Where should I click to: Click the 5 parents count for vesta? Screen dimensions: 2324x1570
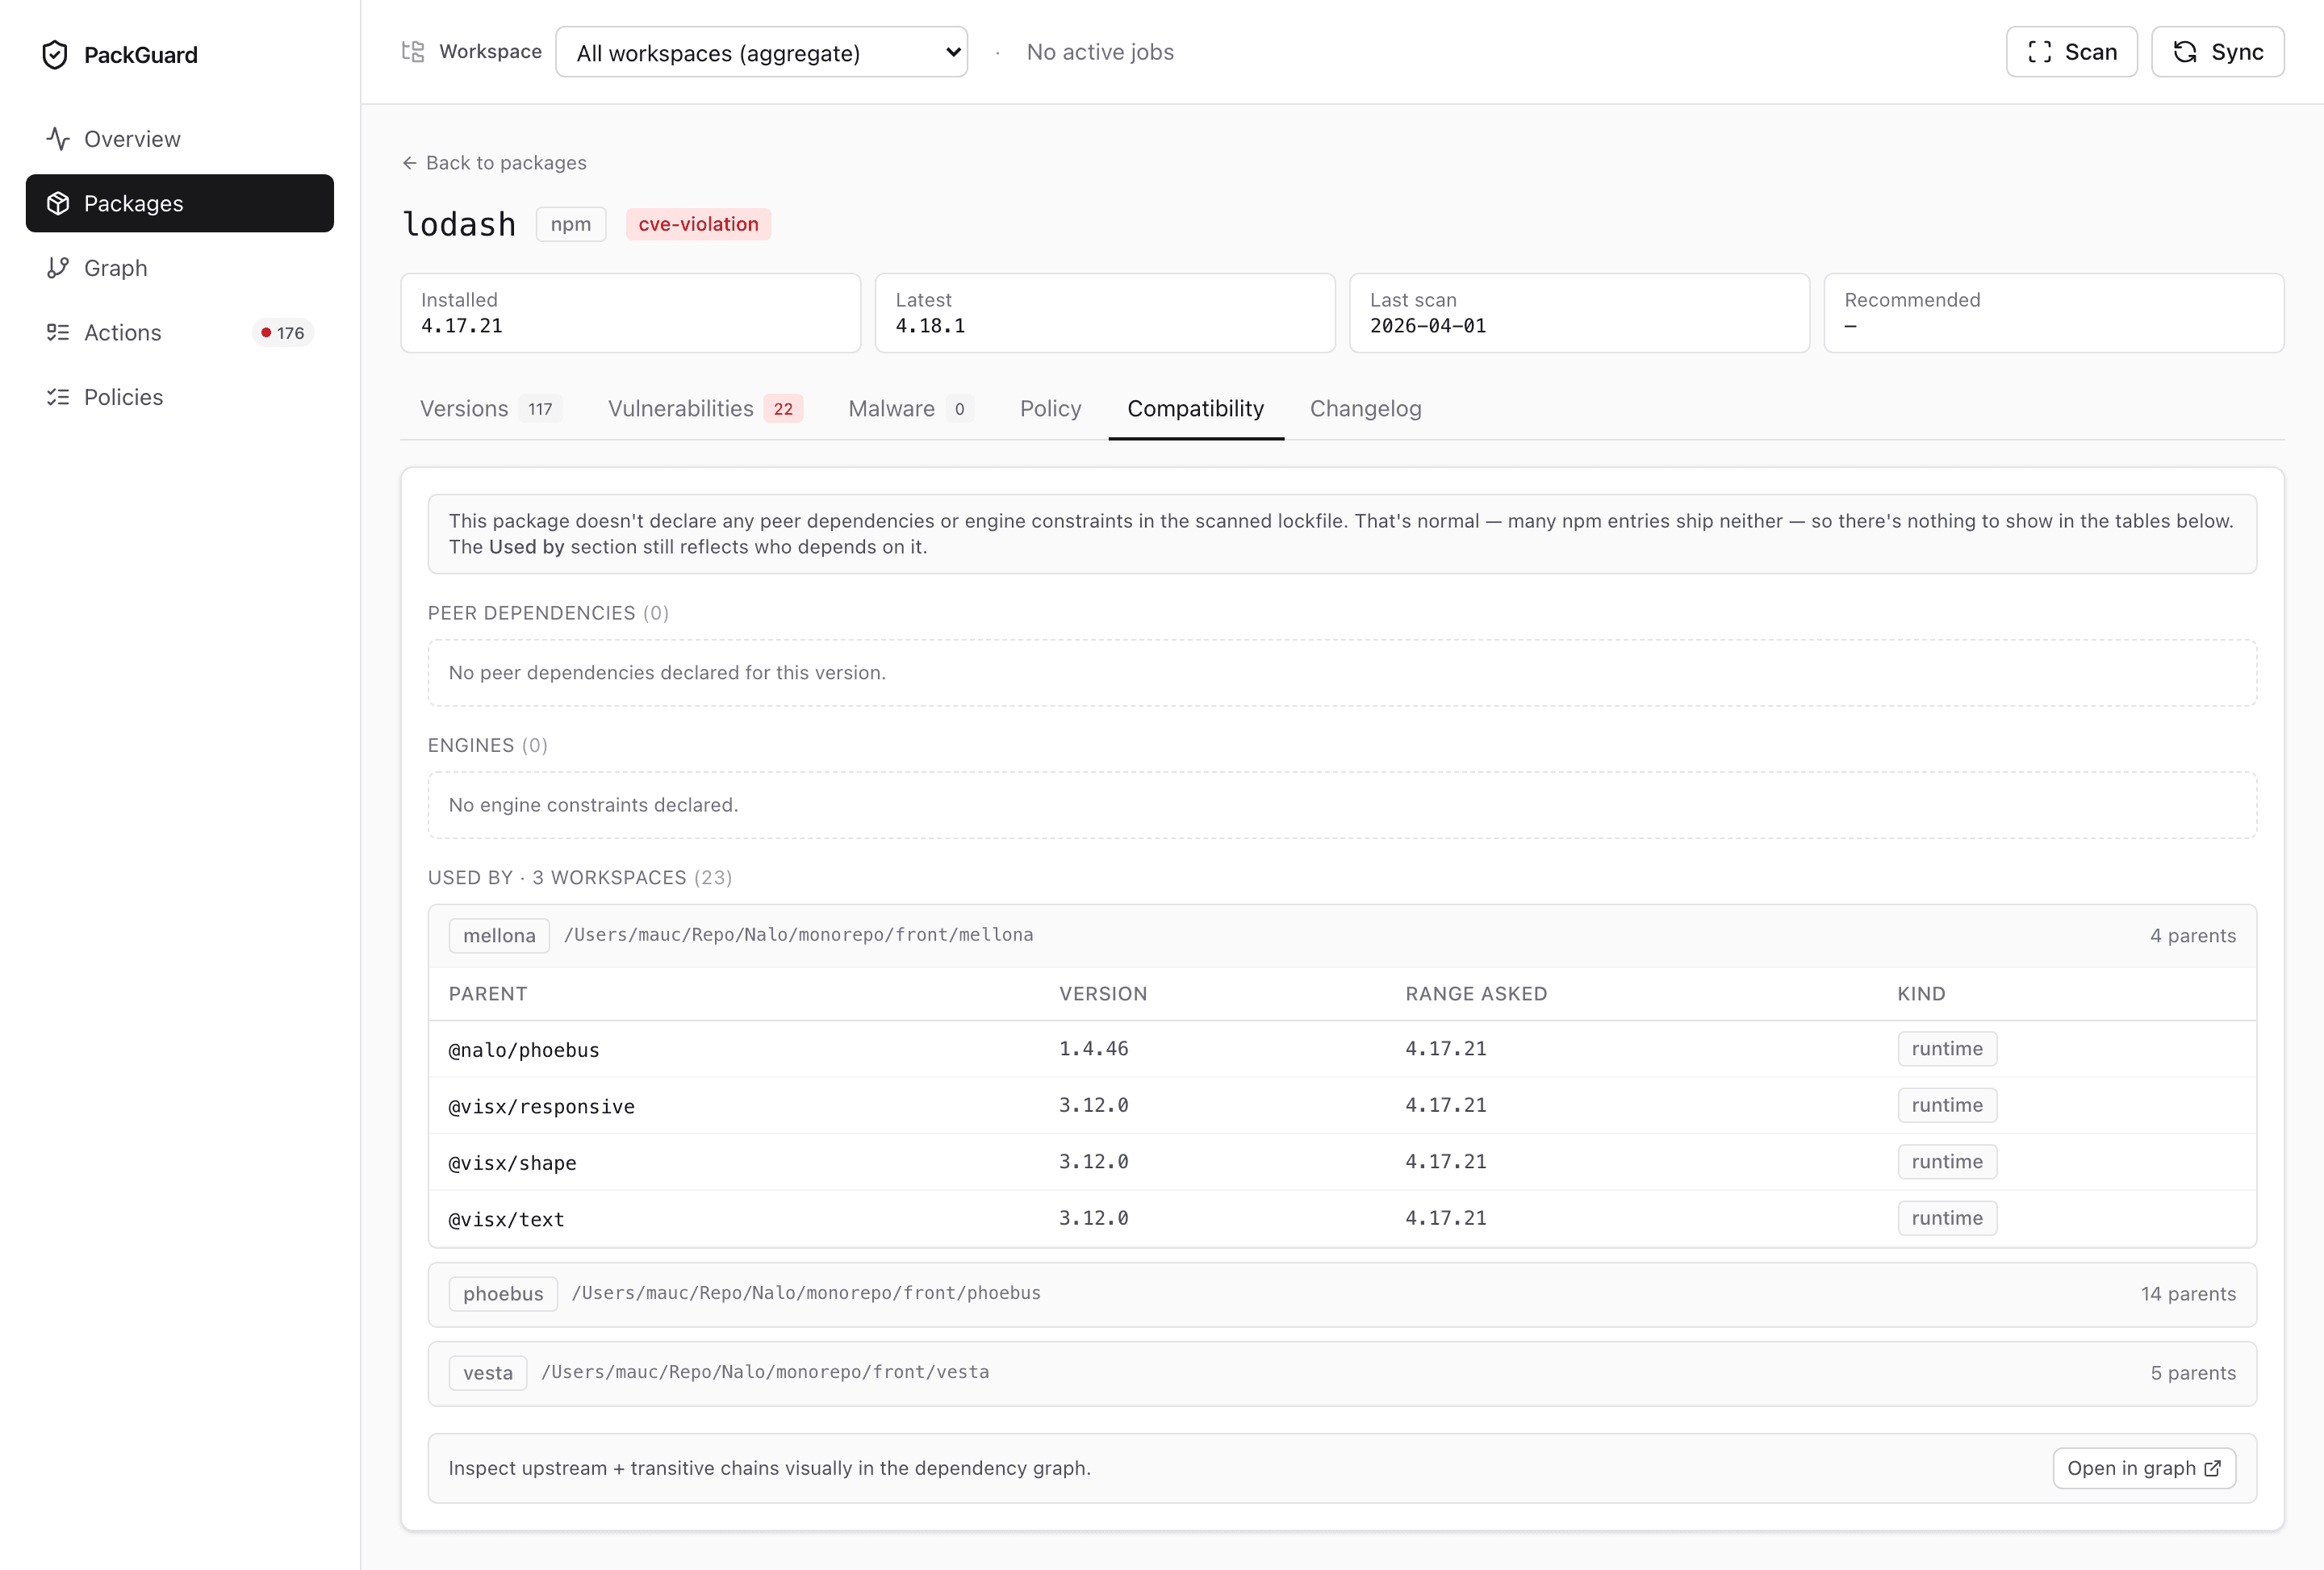2193,1373
